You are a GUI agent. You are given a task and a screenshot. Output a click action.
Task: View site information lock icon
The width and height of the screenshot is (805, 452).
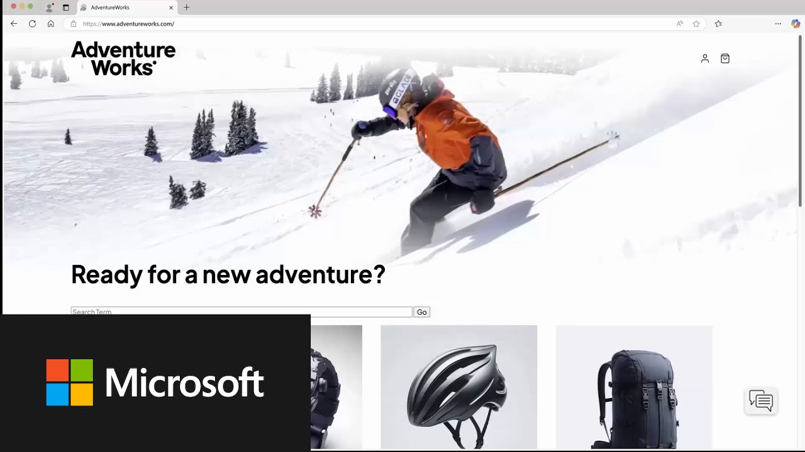click(74, 24)
